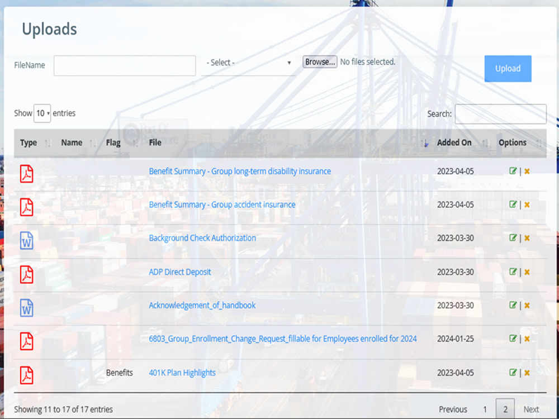Click the 'No files selected.' text
This screenshot has width=559, height=419.
point(368,61)
